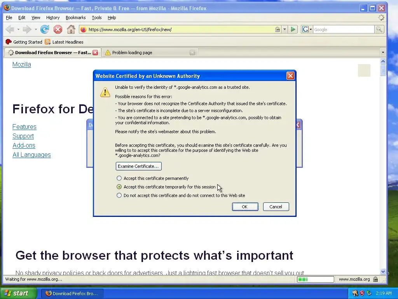Click Examine Certificate button
This screenshot has height=299, width=398.
(x=138, y=166)
